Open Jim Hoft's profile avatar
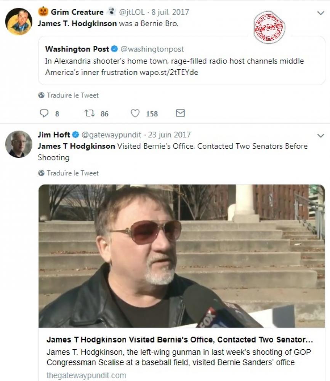This screenshot has width=330, height=381. pos(18,144)
